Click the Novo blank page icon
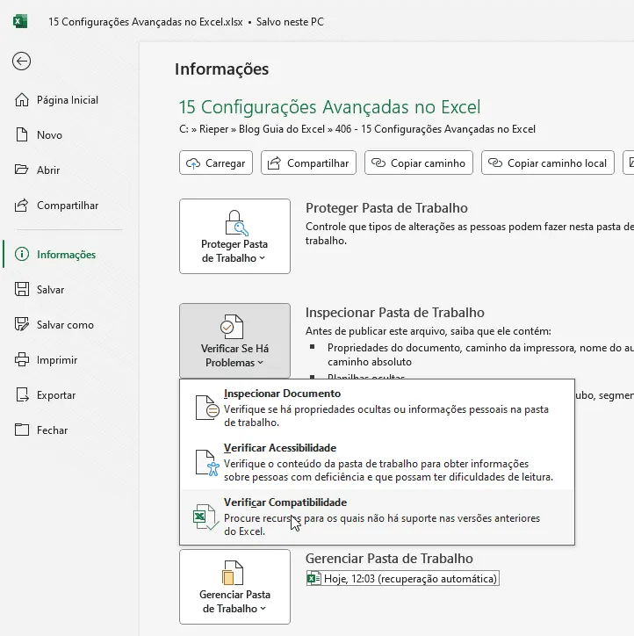 tap(22, 134)
